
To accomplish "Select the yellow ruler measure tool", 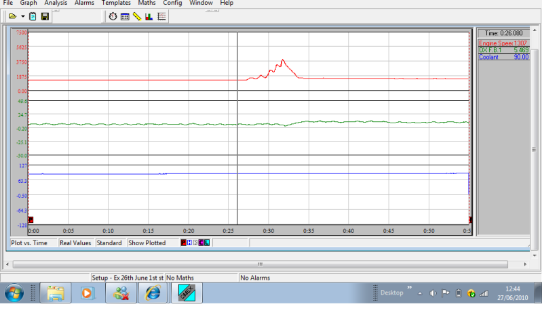I will pos(136,16).
